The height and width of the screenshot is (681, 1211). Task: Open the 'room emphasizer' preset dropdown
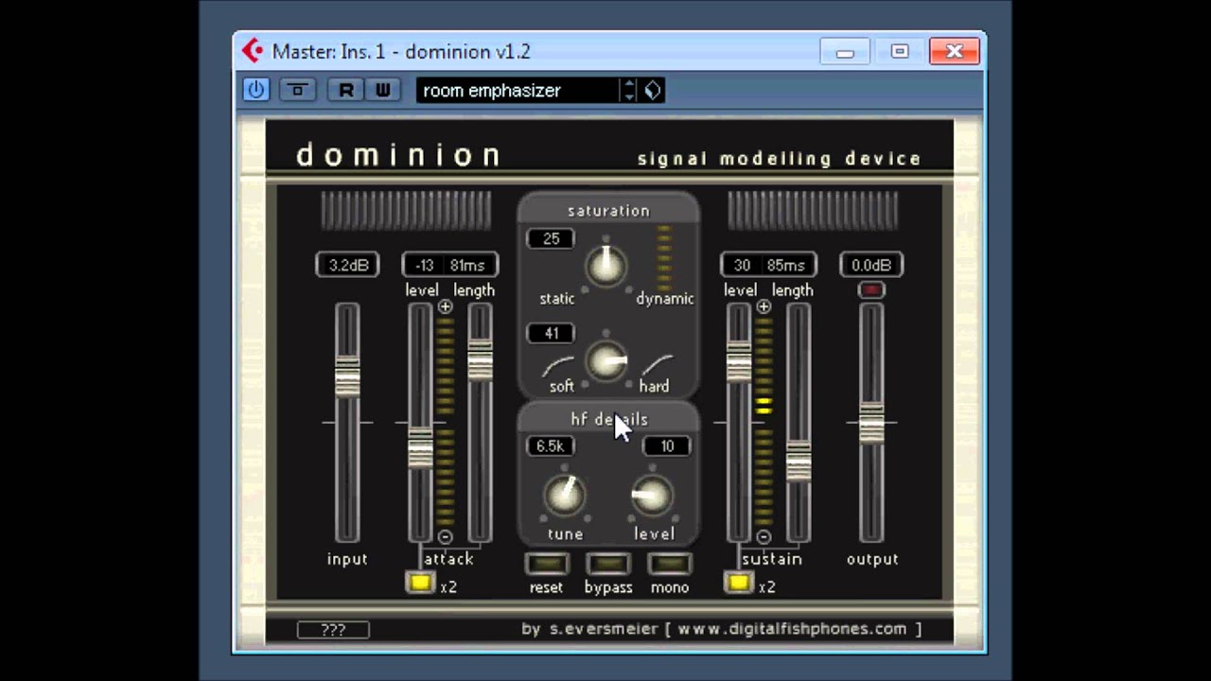click(518, 90)
